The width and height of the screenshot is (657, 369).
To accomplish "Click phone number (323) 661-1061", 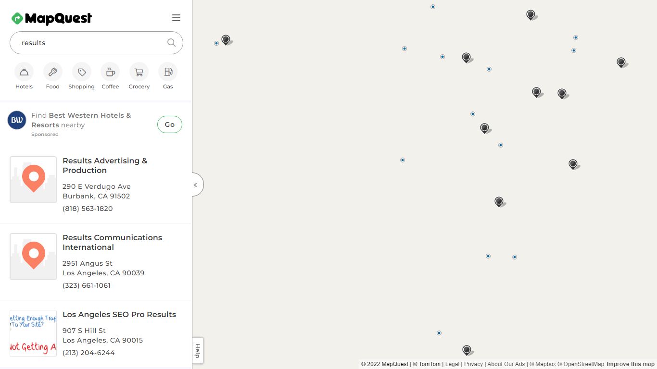I will (x=87, y=285).
